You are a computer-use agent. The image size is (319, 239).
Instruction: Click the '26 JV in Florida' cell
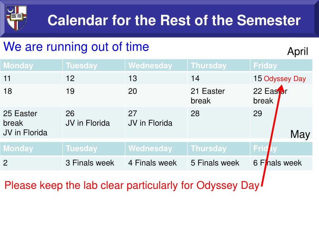point(94,123)
